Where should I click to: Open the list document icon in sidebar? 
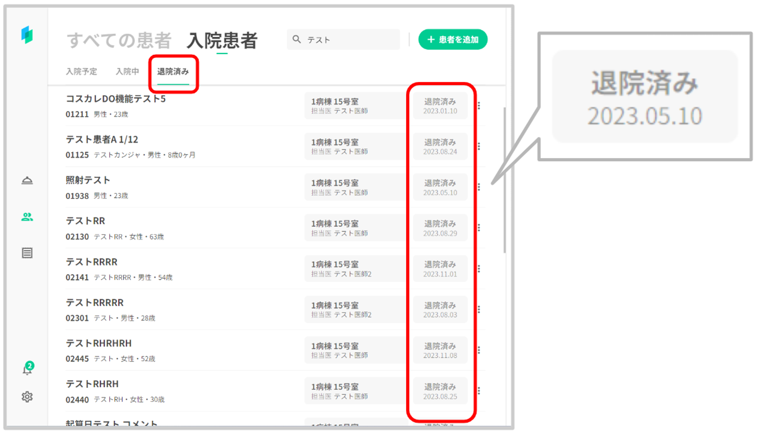[x=27, y=253]
